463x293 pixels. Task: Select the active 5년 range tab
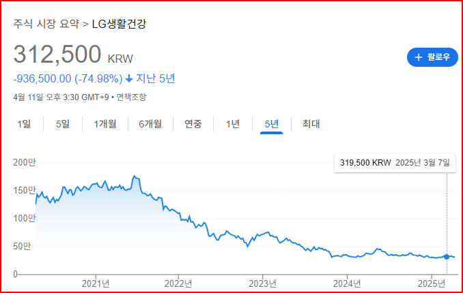271,125
